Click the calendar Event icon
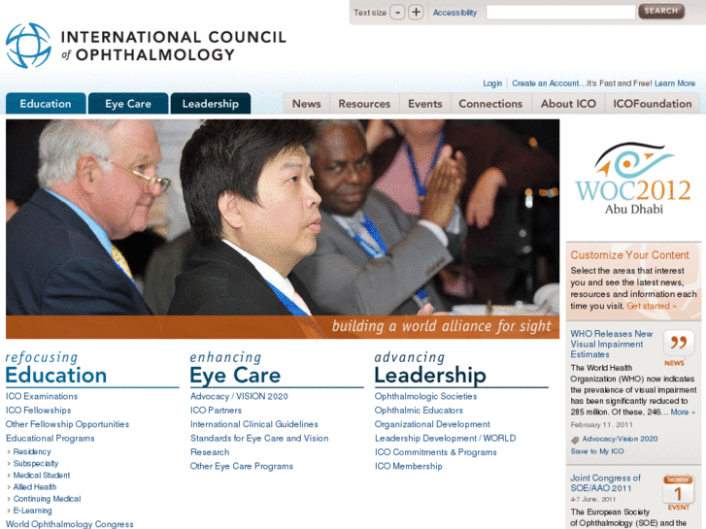This screenshot has height=529, width=706. tap(678, 490)
